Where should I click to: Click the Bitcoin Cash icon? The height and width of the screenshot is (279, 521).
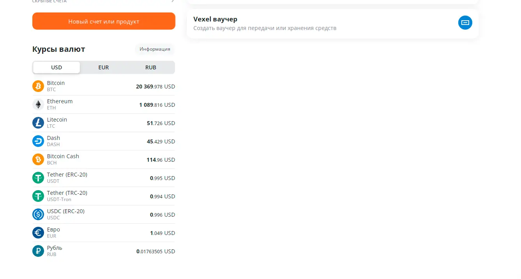38,159
